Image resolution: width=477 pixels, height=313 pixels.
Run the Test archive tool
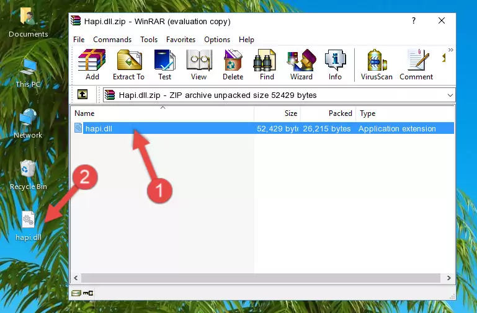tap(164, 64)
